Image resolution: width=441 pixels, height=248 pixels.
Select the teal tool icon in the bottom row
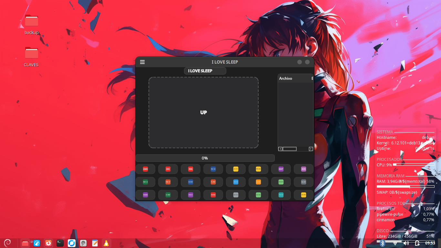click(281, 195)
